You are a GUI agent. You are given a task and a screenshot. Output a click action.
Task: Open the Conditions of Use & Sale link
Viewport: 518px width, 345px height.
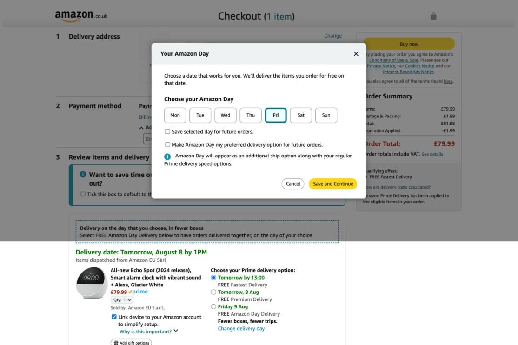[x=393, y=60]
